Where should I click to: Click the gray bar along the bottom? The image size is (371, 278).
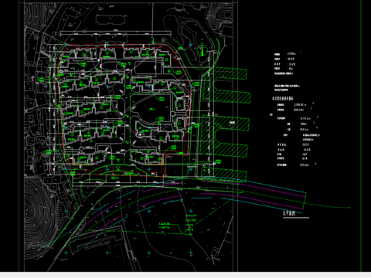pyautogui.click(x=185, y=275)
